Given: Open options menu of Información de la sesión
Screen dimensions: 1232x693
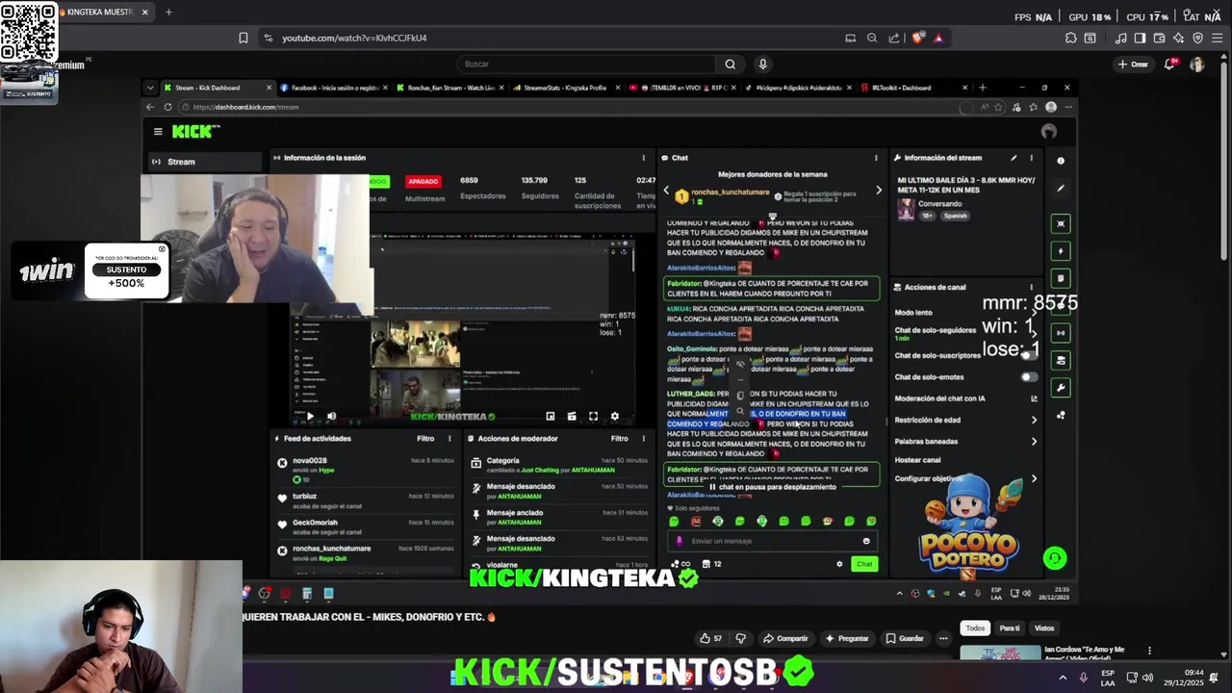Looking at the screenshot, I should 644,158.
